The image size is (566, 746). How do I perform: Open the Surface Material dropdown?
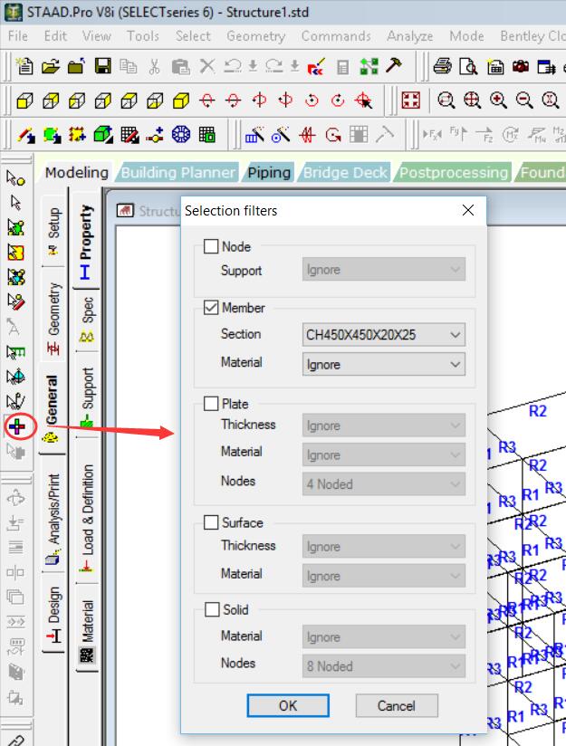[x=384, y=576]
